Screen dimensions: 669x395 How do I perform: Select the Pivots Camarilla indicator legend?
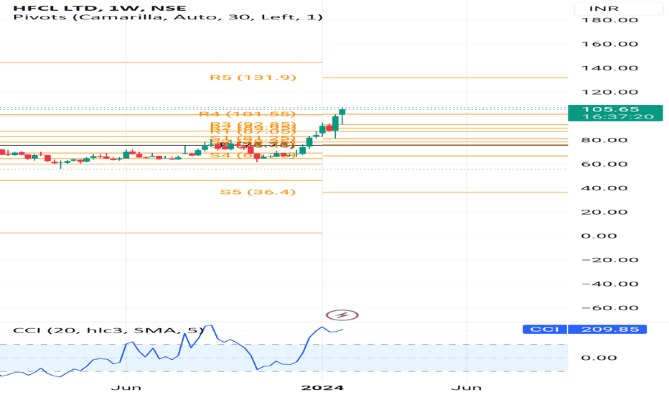pyautogui.click(x=168, y=17)
